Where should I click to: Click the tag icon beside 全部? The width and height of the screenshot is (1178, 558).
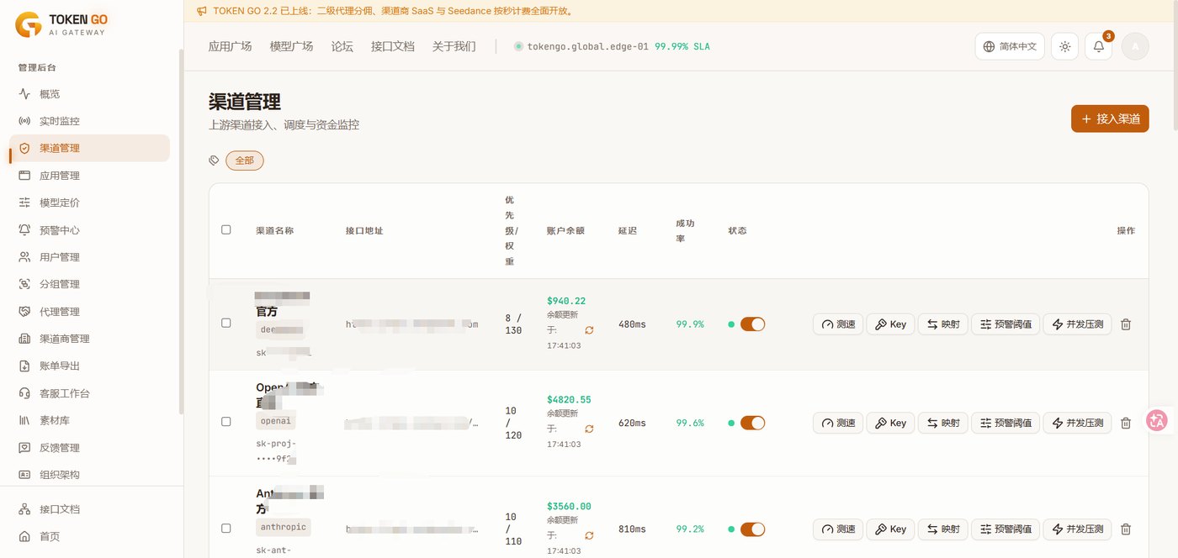pyautogui.click(x=214, y=160)
